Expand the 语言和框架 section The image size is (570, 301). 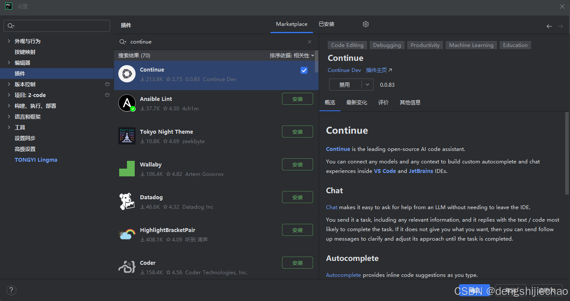pos(9,116)
